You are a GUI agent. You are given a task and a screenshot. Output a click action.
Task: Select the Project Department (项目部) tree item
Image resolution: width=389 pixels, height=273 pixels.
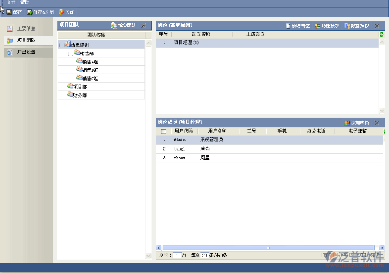(x=79, y=87)
